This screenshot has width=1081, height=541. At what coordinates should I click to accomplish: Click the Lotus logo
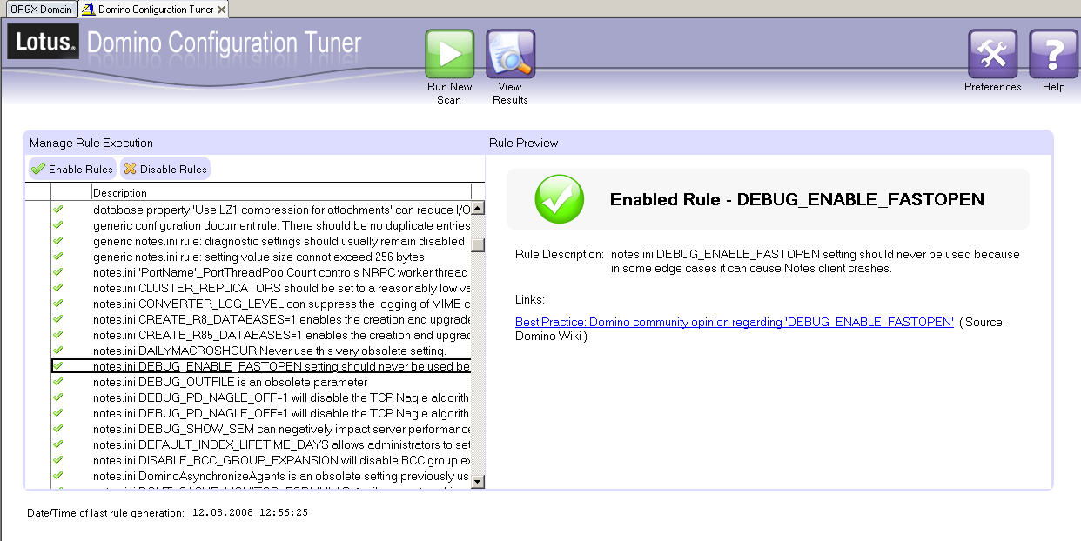(x=43, y=42)
